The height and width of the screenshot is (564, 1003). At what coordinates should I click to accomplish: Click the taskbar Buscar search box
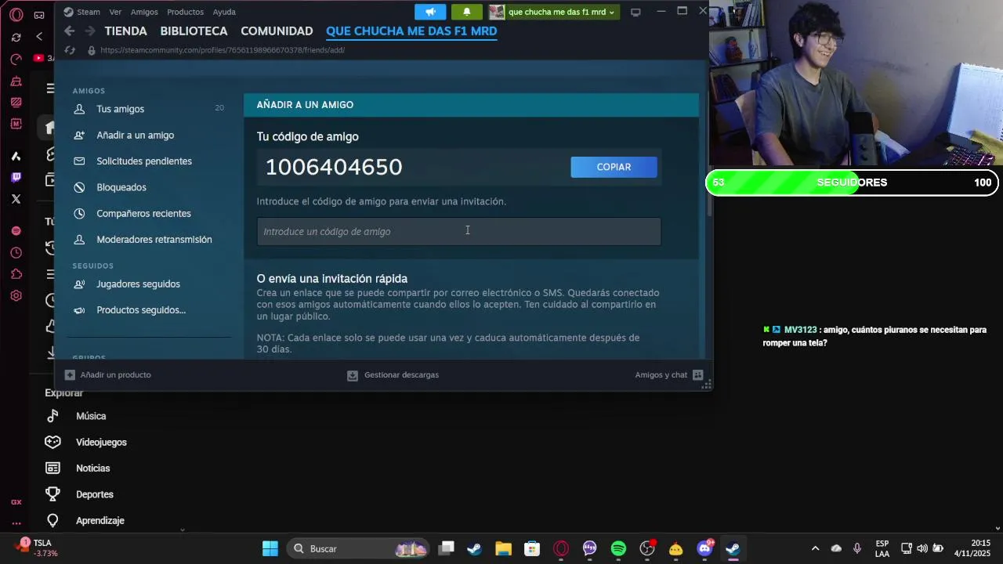click(x=358, y=548)
